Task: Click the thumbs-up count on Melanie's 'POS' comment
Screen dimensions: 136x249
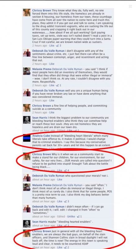Action: click(x=67, y=201)
